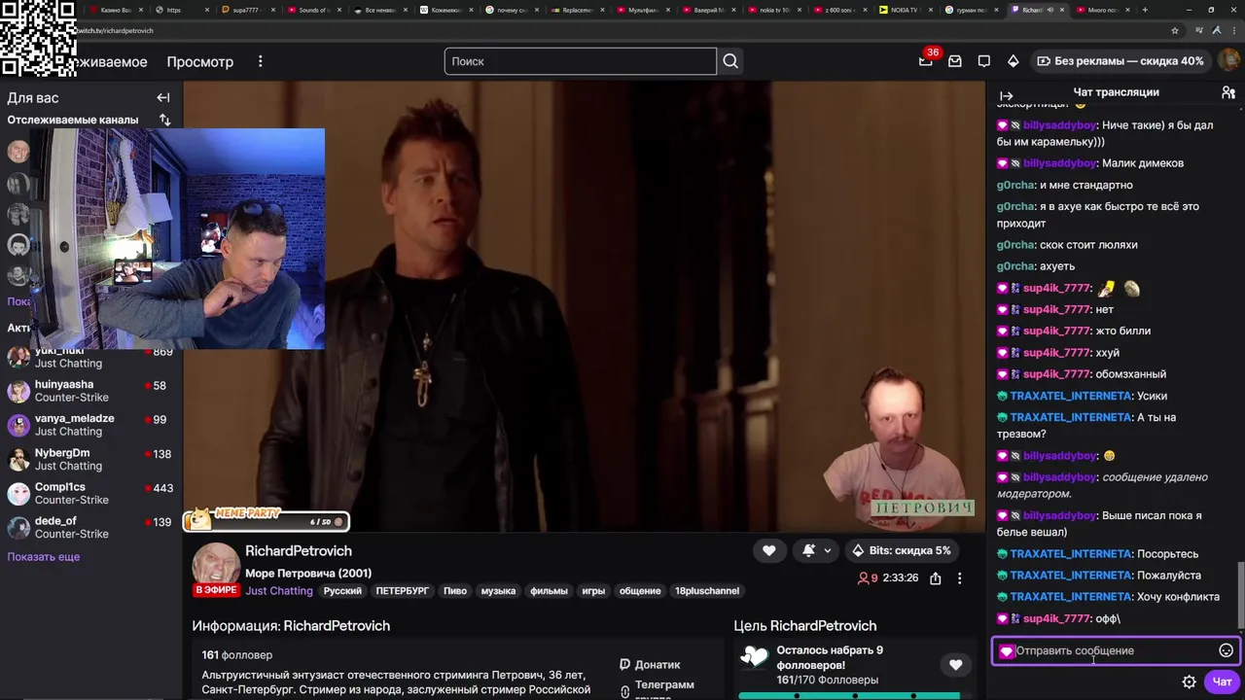The width and height of the screenshot is (1245, 700).
Task: Click the Bits diamond icon in top bar
Action: point(1013,61)
